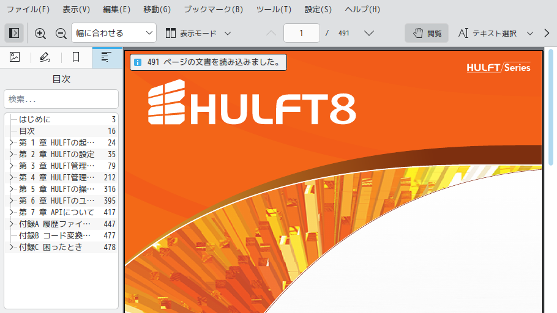Open 設定(S) menu
This screenshot has width=557, height=313.
click(318, 9)
